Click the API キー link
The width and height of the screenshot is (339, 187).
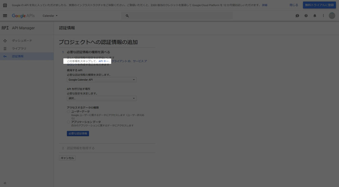point(103,61)
